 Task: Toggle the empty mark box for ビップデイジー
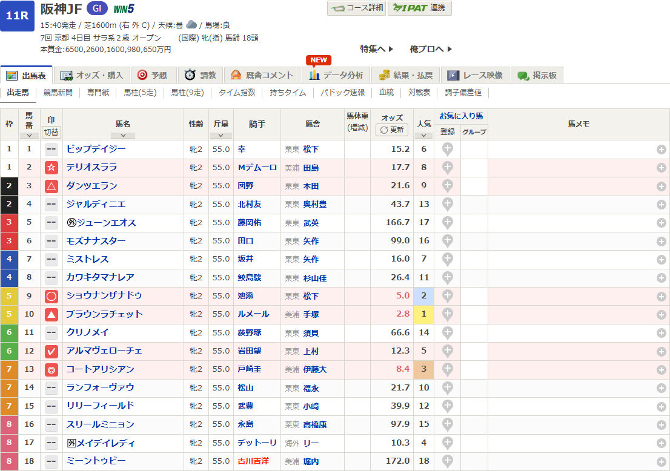tap(51, 149)
